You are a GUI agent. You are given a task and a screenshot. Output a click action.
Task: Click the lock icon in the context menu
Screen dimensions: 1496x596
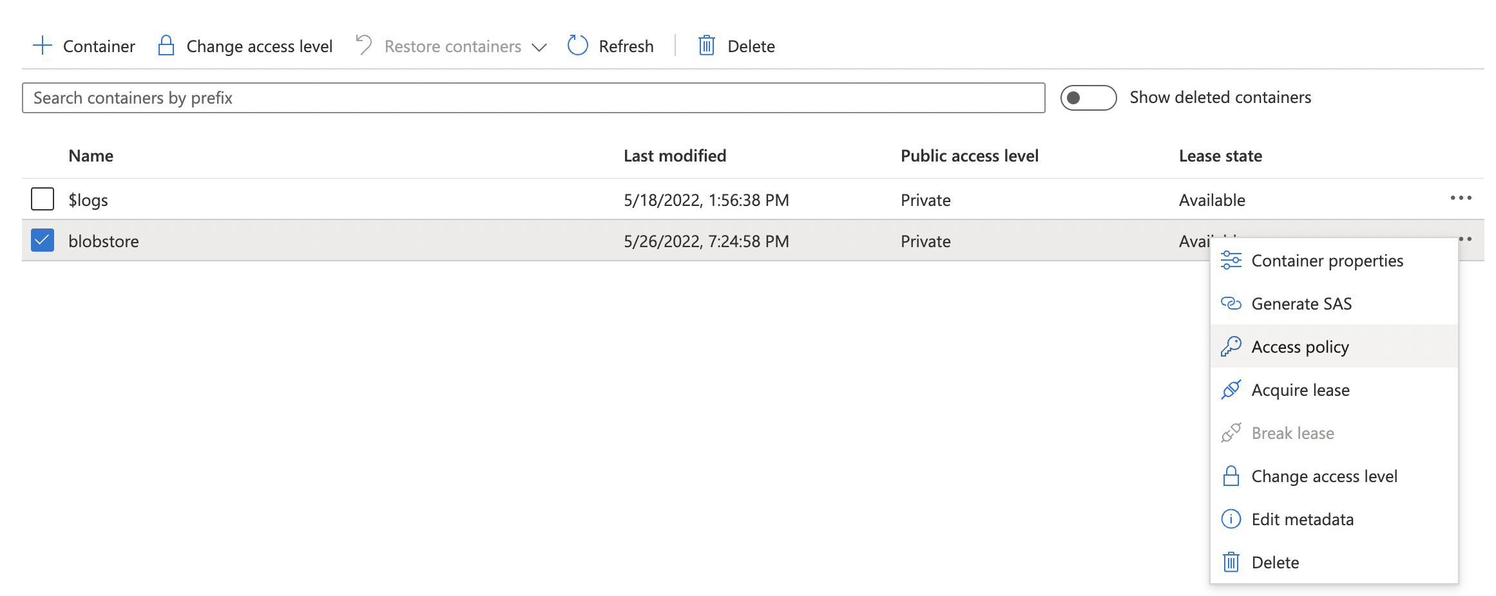pyautogui.click(x=1231, y=476)
